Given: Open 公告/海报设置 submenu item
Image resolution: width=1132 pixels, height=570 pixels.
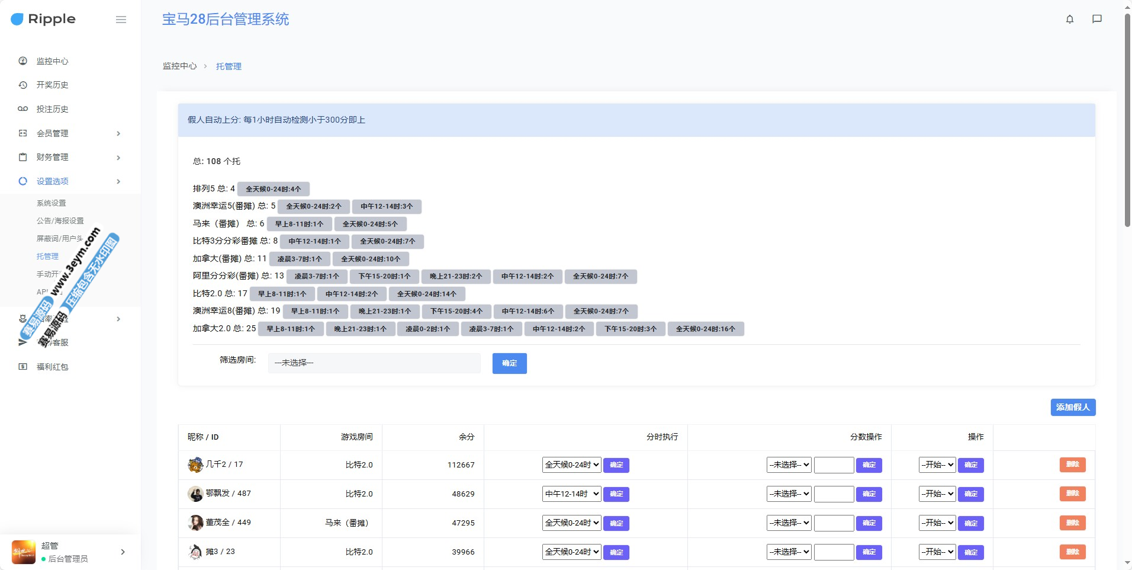Looking at the screenshot, I should pos(60,220).
